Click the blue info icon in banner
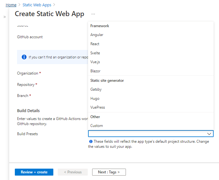The width and height of the screenshot is (219, 180). tap(24, 57)
